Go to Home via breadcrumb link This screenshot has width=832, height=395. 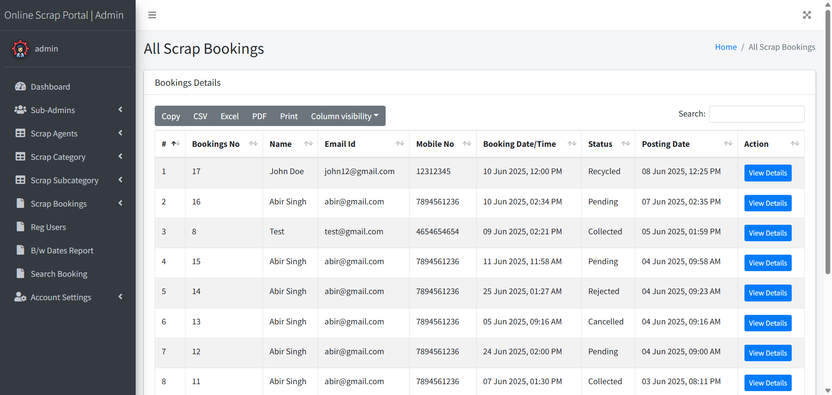[x=725, y=47]
